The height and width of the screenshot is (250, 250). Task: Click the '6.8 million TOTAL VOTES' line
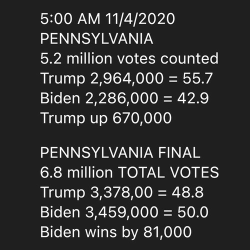(x=129, y=172)
